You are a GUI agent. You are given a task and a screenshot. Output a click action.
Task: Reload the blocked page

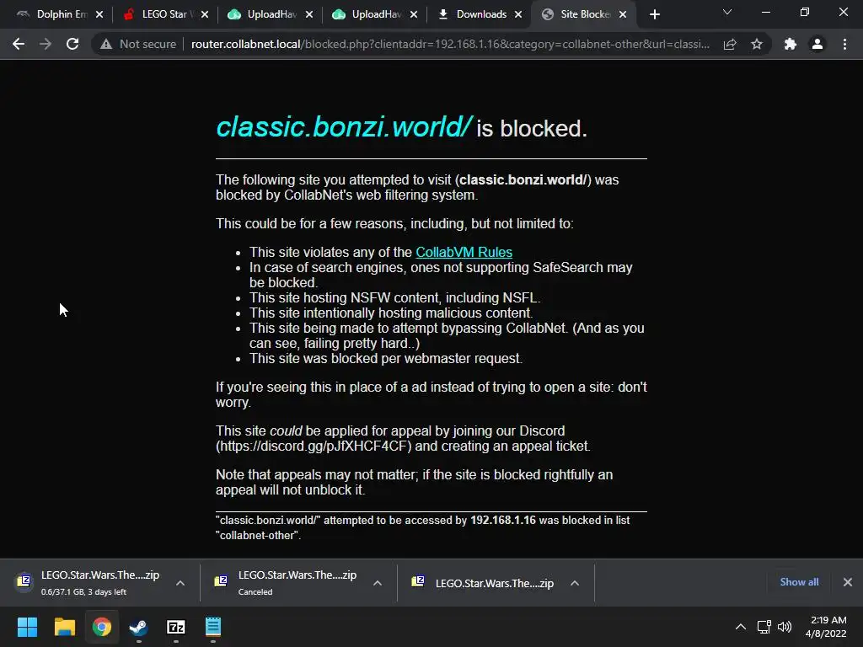72,44
